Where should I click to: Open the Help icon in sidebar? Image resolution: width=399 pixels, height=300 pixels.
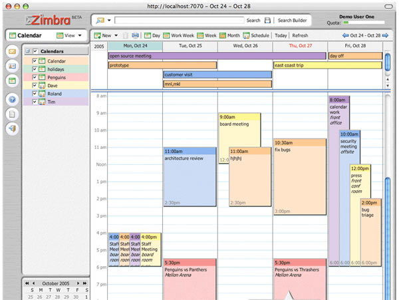click(x=11, y=99)
